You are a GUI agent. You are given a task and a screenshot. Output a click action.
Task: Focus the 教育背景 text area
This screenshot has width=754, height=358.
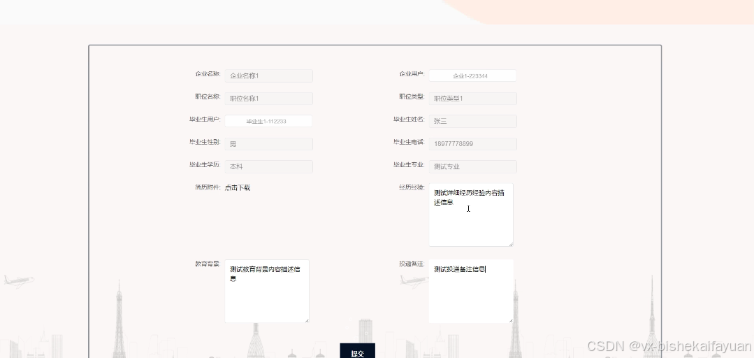pos(267,291)
